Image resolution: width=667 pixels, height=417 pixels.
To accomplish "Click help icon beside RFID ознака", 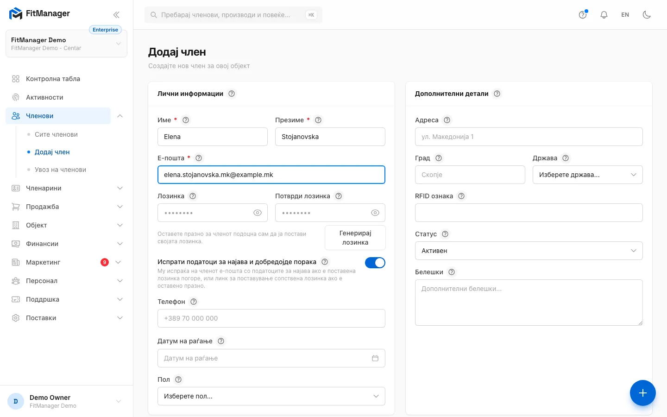I will pos(461,196).
